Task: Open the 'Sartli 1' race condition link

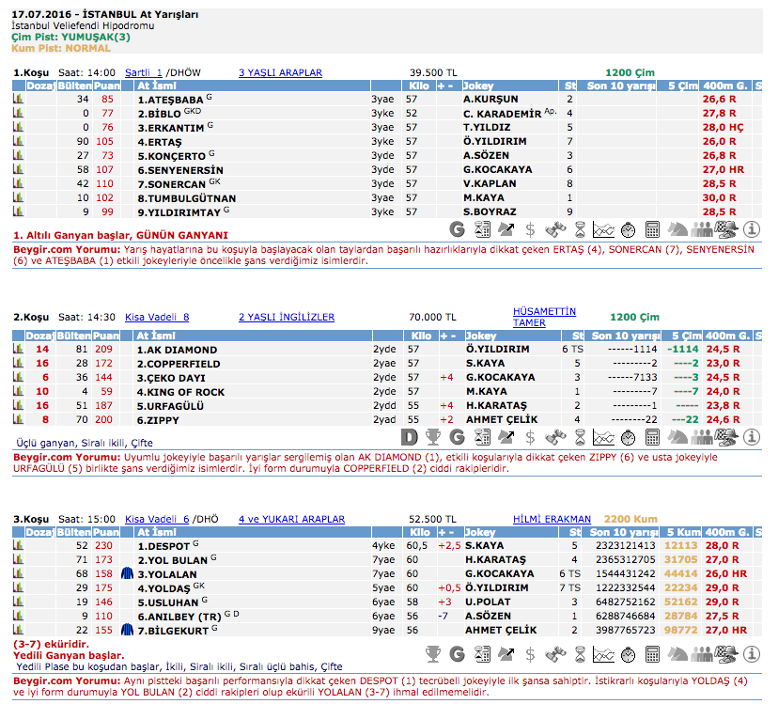Action: pyautogui.click(x=144, y=72)
